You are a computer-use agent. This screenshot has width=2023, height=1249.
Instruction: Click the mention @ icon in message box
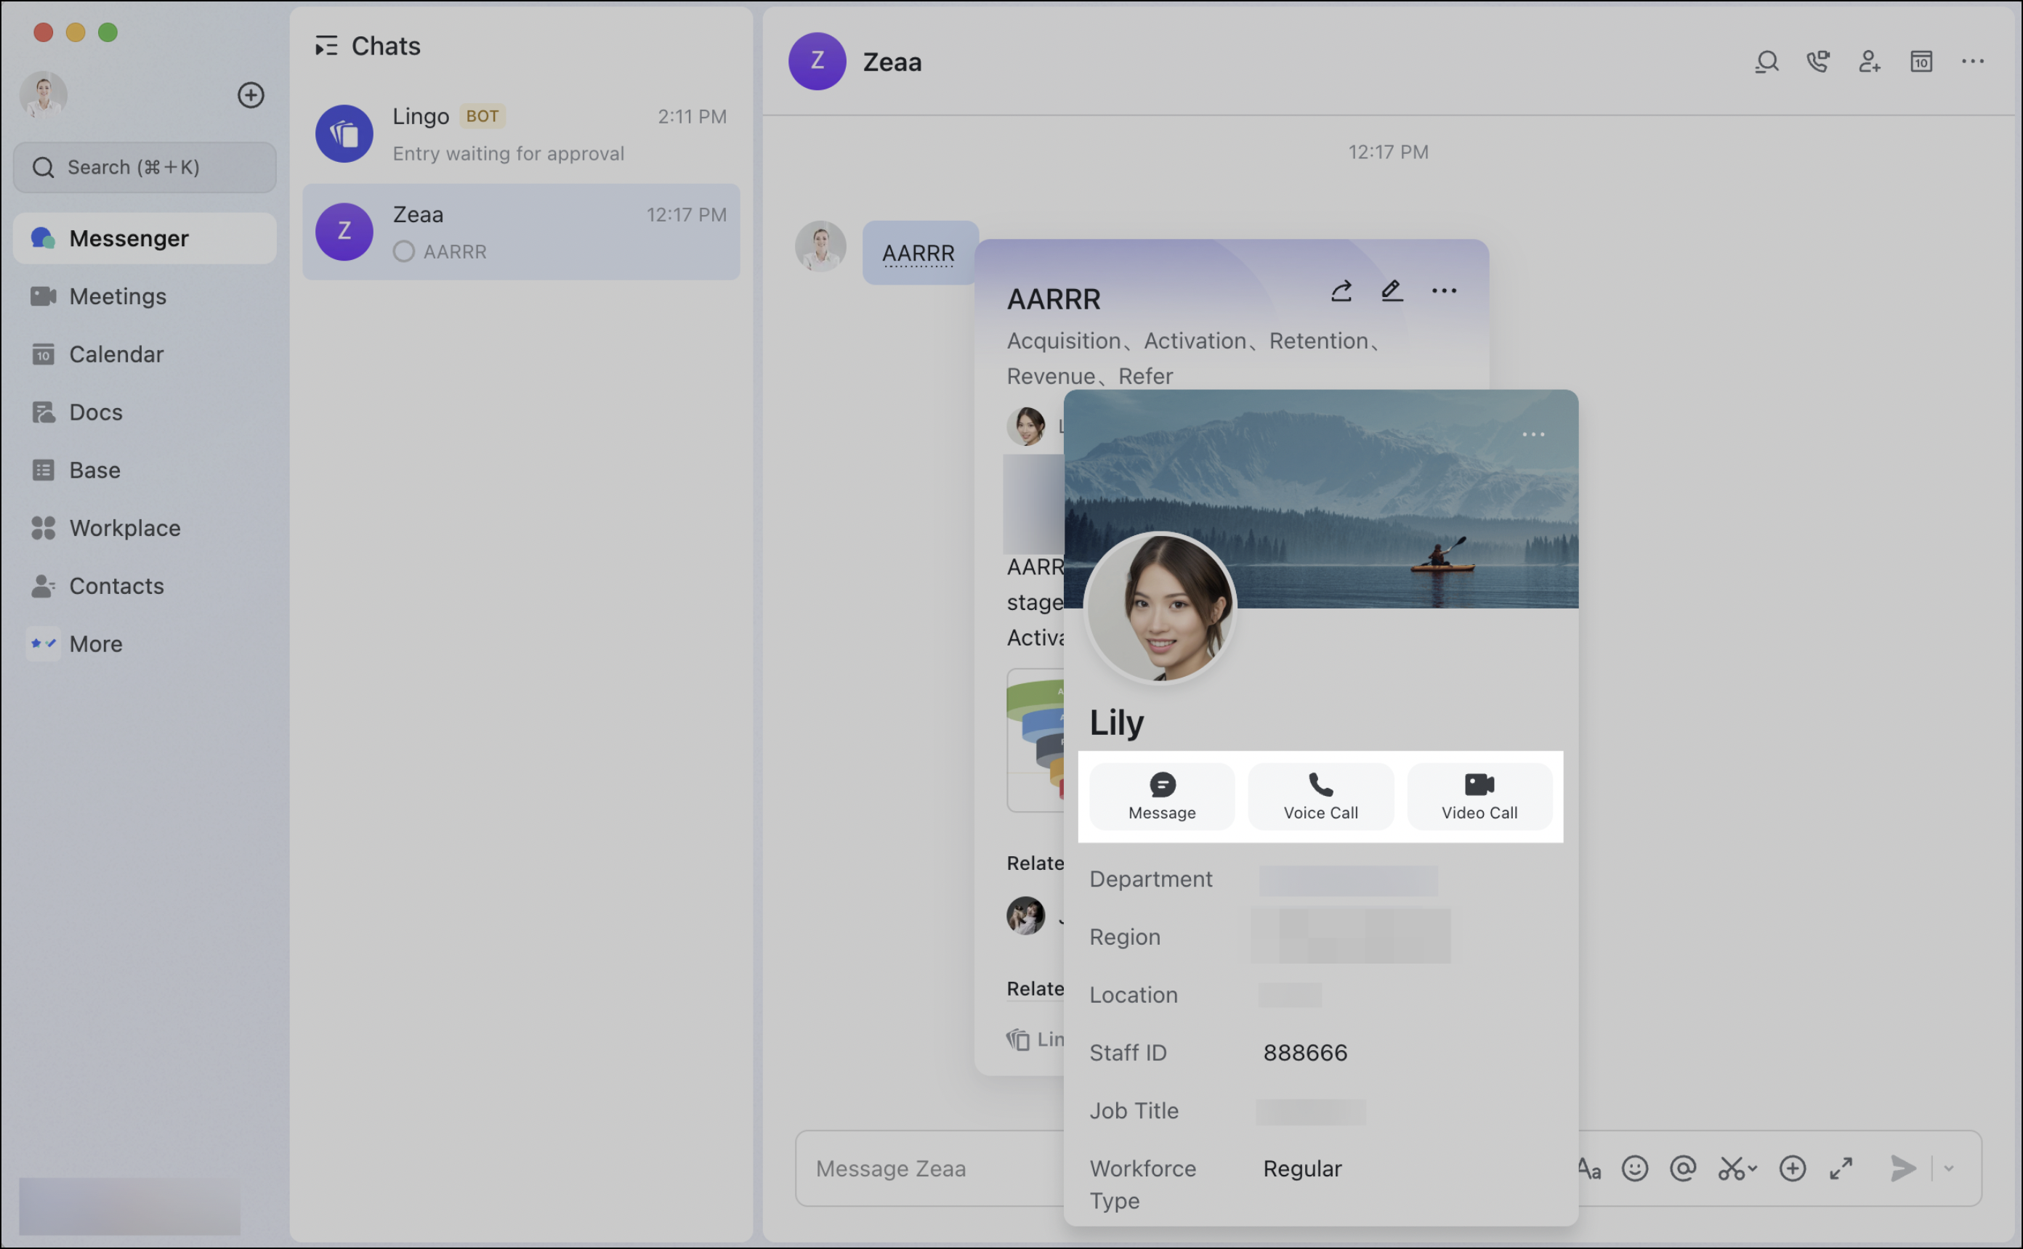tap(1682, 1168)
